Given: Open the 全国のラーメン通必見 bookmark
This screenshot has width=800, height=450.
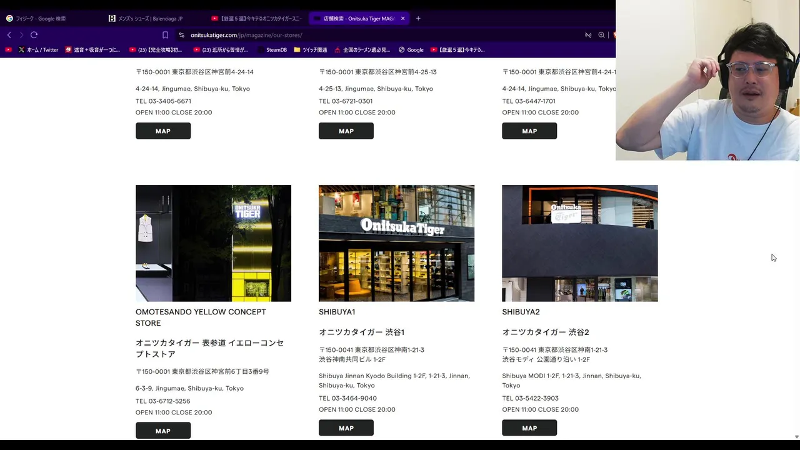Looking at the screenshot, I should (362, 49).
